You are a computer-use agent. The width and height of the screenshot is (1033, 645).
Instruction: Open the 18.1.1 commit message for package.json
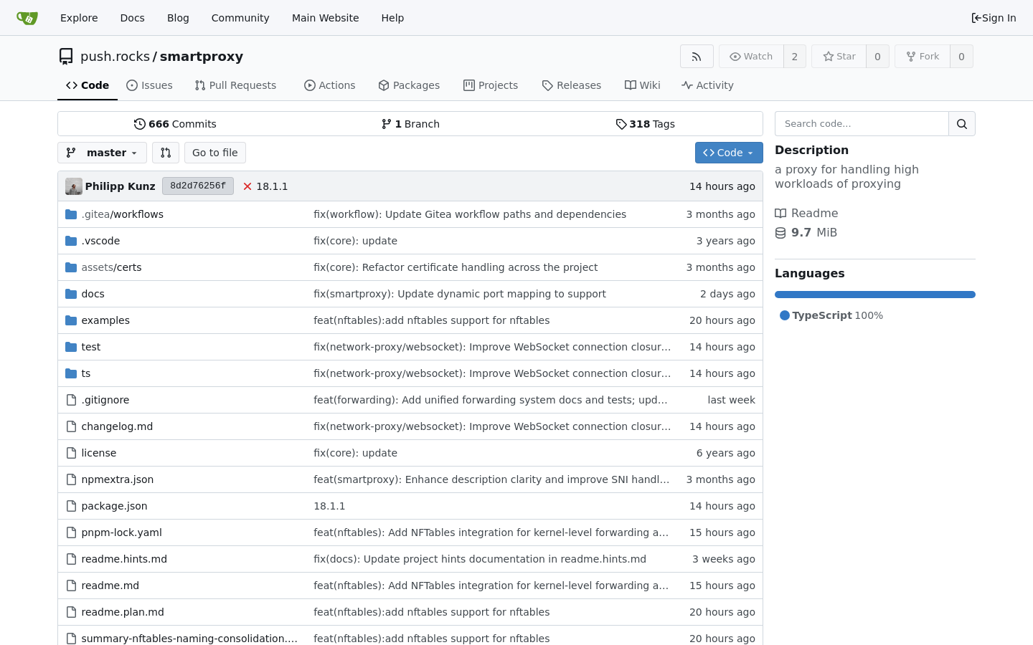329,506
